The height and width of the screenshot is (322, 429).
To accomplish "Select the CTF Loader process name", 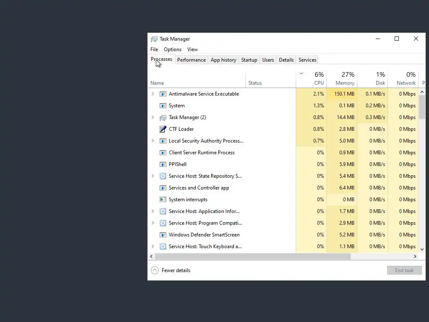I will [181, 129].
